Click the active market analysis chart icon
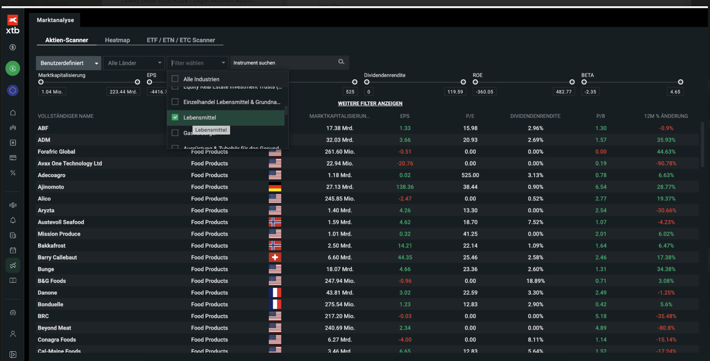 point(13,265)
